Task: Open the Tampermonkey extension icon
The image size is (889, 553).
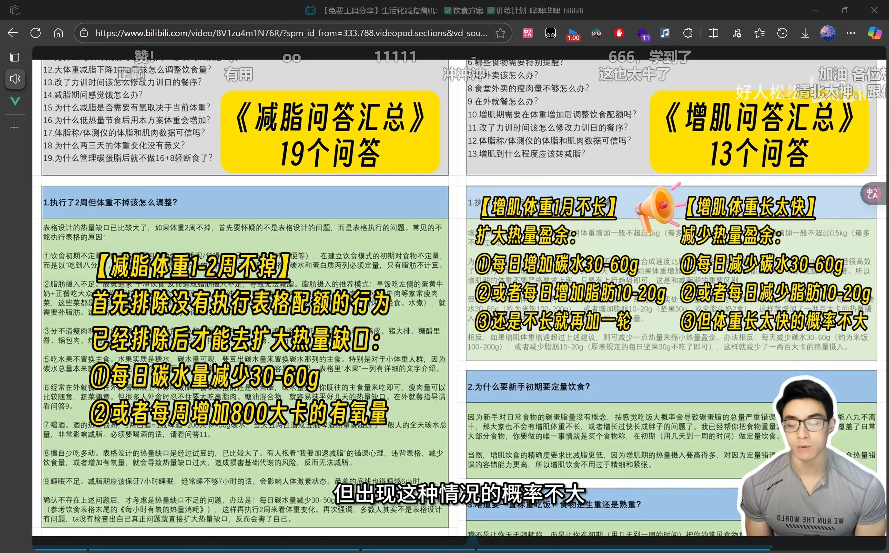Action: click(550, 33)
